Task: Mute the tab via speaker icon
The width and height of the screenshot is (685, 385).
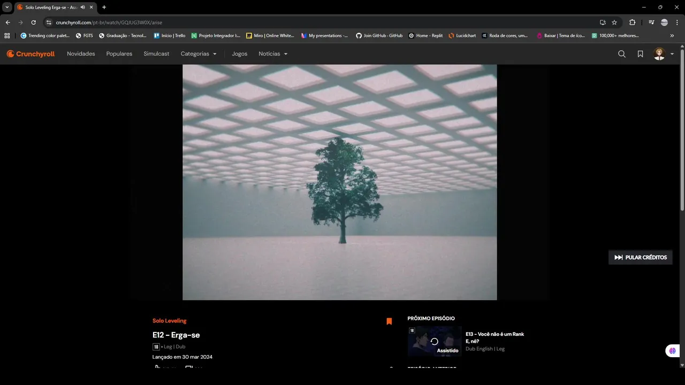Action: click(83, 7)
